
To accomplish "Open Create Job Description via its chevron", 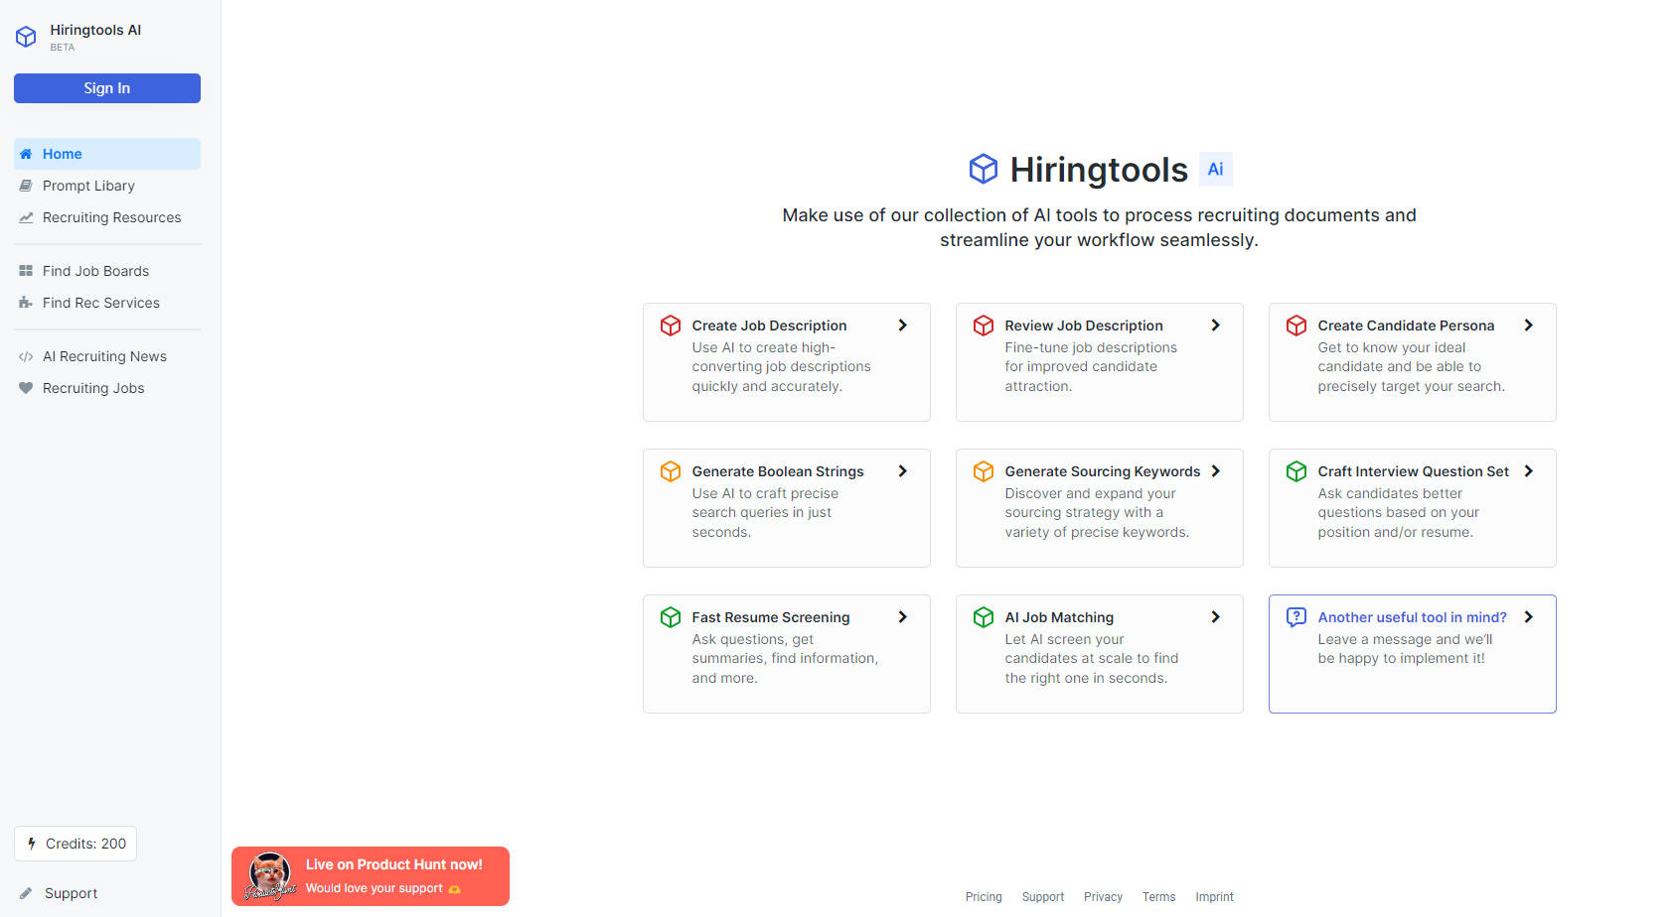I will (x=902, y=326).
